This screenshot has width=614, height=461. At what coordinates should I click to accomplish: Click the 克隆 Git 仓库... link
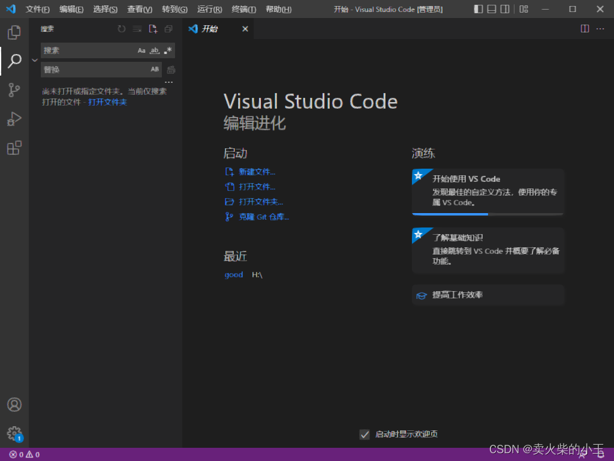264,217
